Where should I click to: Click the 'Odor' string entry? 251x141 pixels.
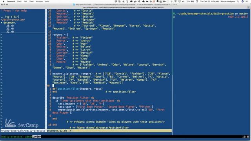coord(60,43)
